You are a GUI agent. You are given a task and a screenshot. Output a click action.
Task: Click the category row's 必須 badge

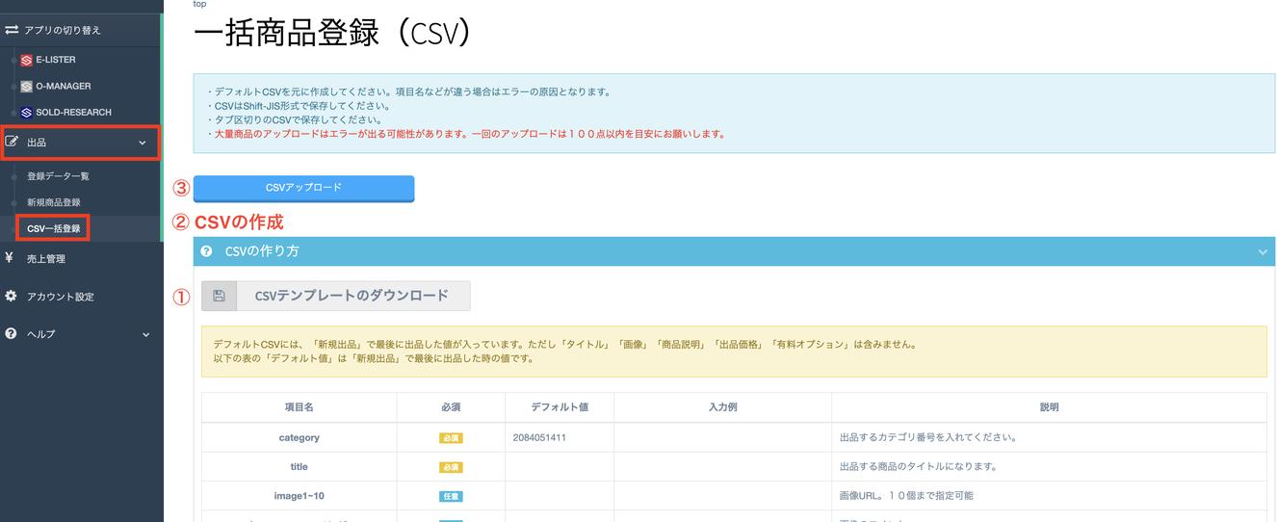coord(451,438)
